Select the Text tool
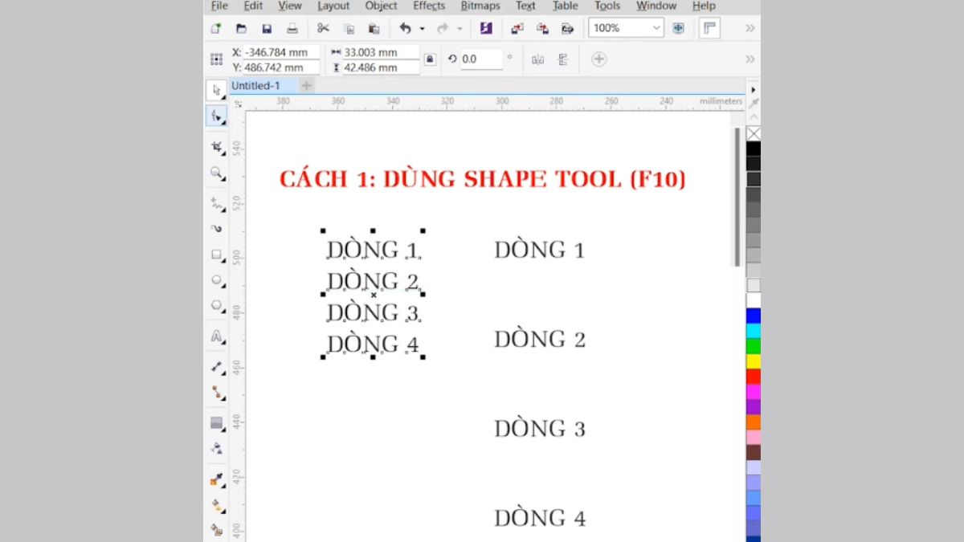The image size is (964, 542). pos(216,336)
